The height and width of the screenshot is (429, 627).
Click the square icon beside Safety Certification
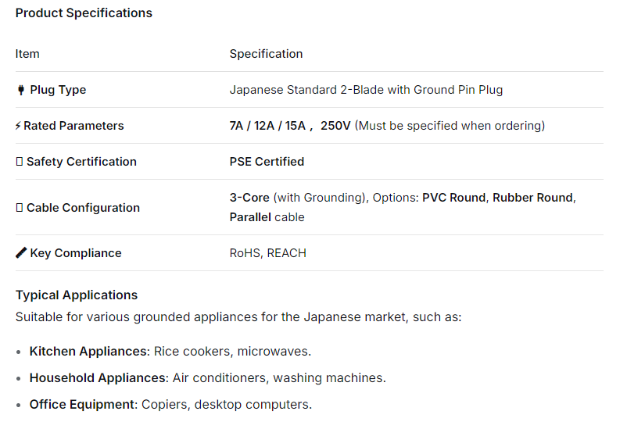click(x=19, y=162)
